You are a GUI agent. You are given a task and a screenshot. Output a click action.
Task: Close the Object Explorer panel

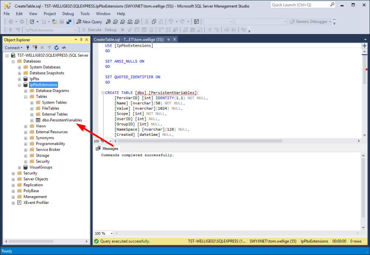(x=87, y=40)
